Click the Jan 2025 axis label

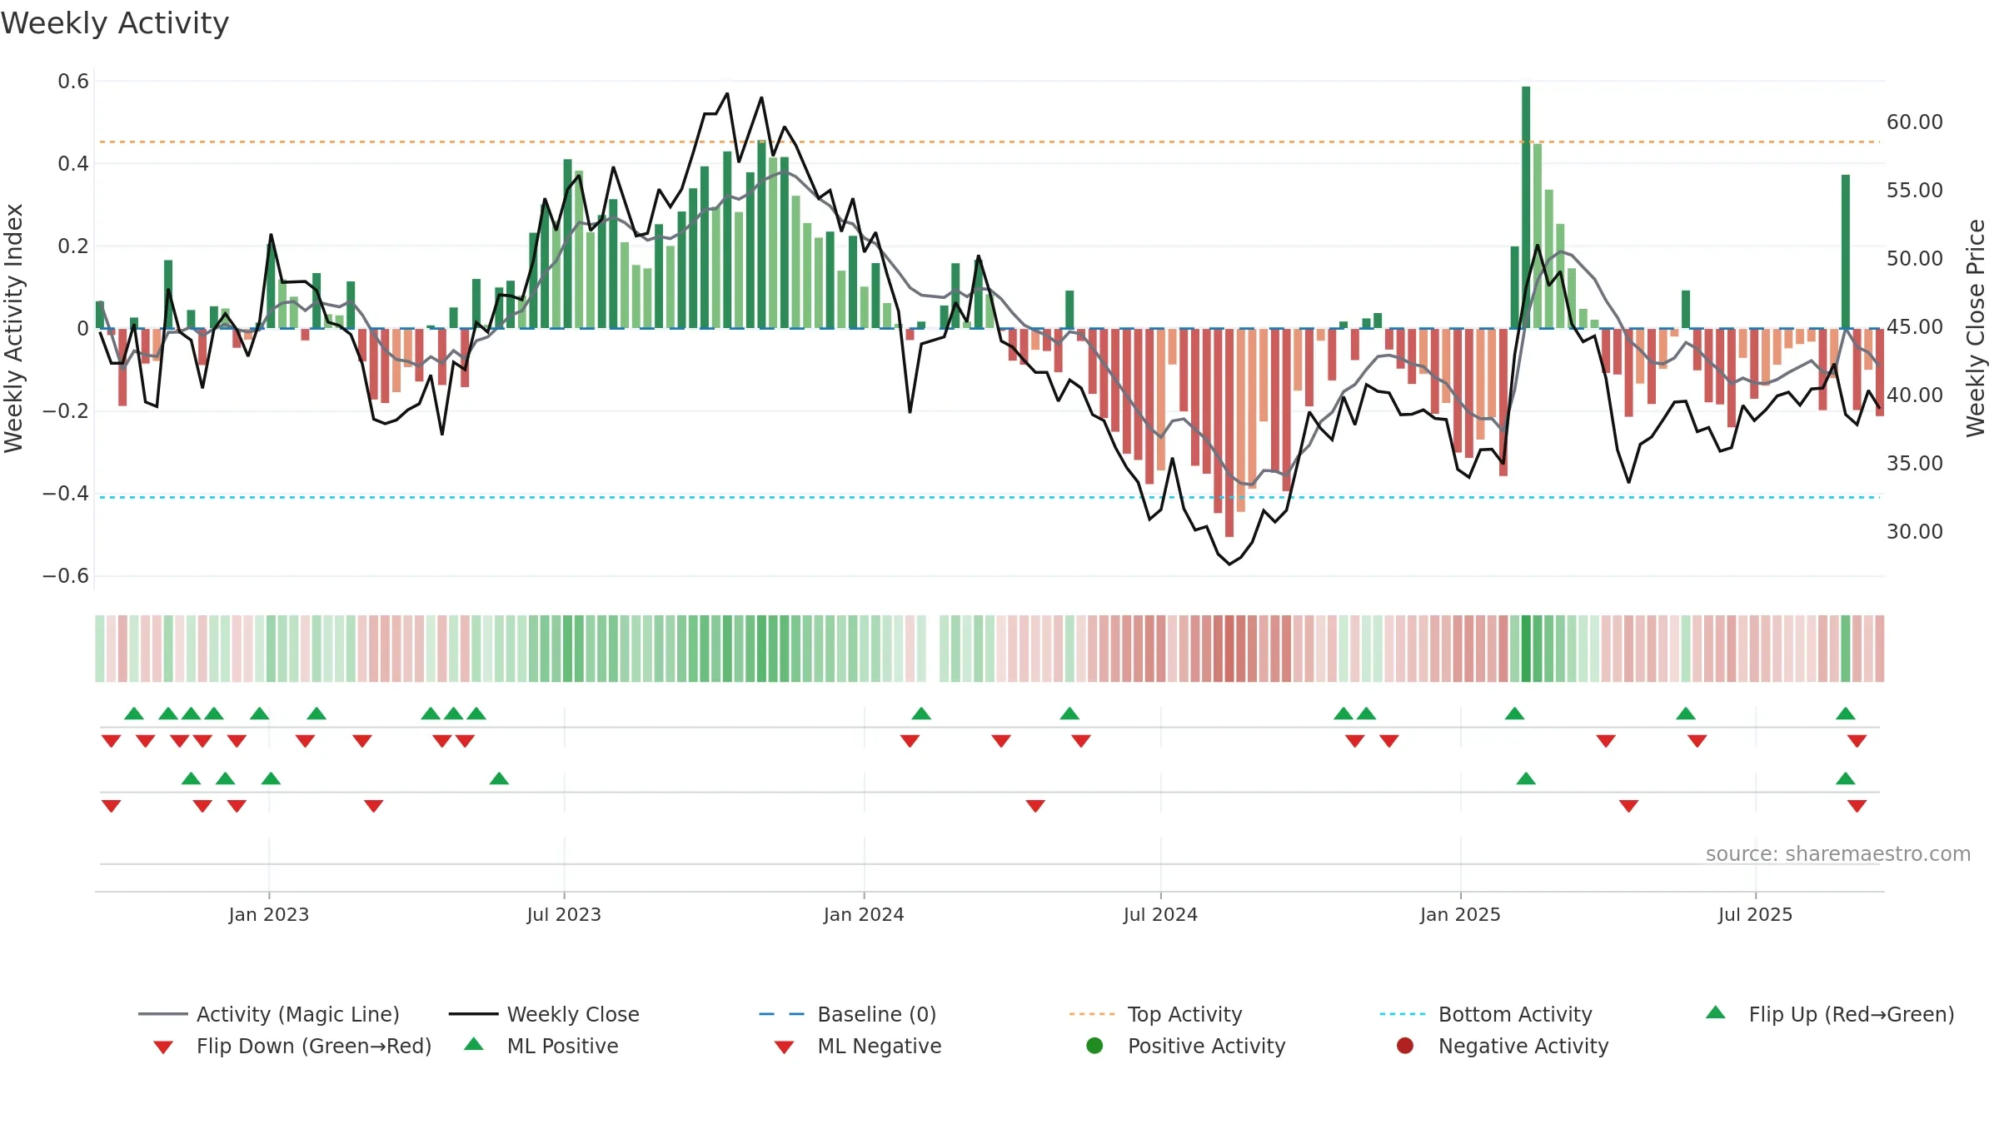click(1460, 914)
